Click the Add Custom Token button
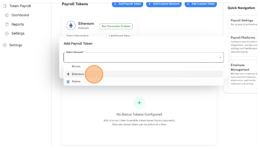 (201, 4)
